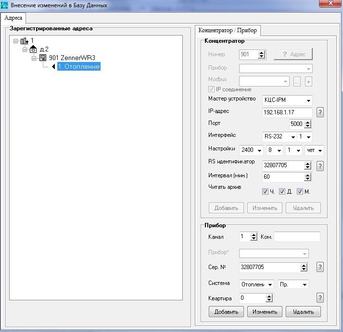This screenshot has width=343, height=332.
Task: Select the Адреса tab
Action: coord(14,18)
